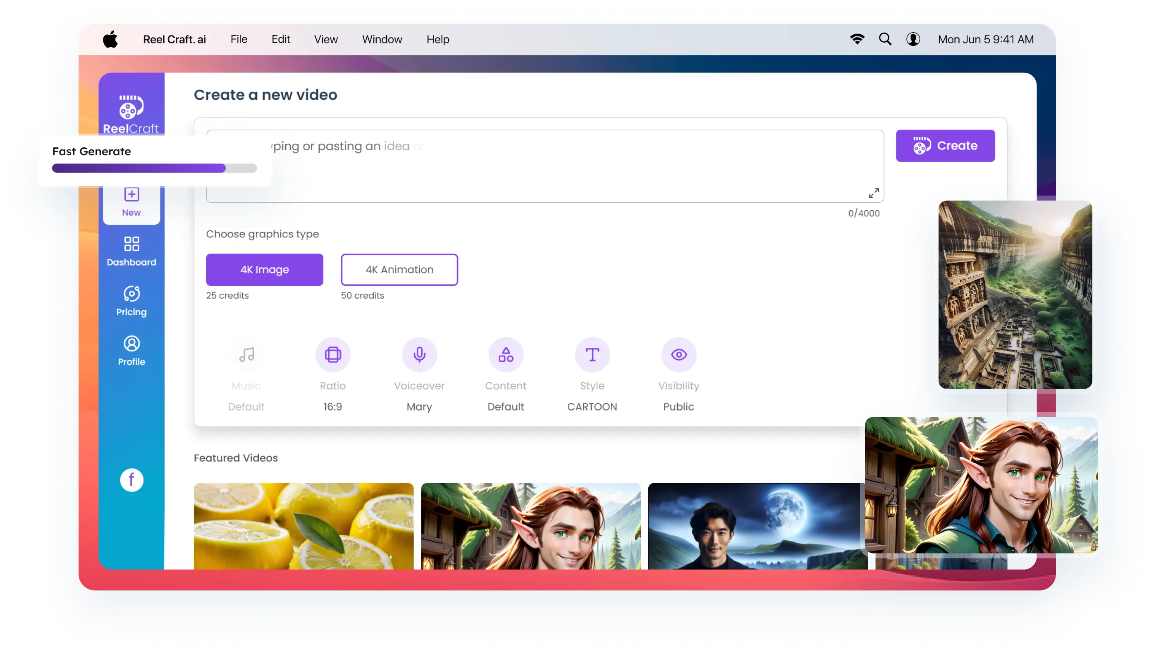Change the Mary voiceover selection

[419, 406]
